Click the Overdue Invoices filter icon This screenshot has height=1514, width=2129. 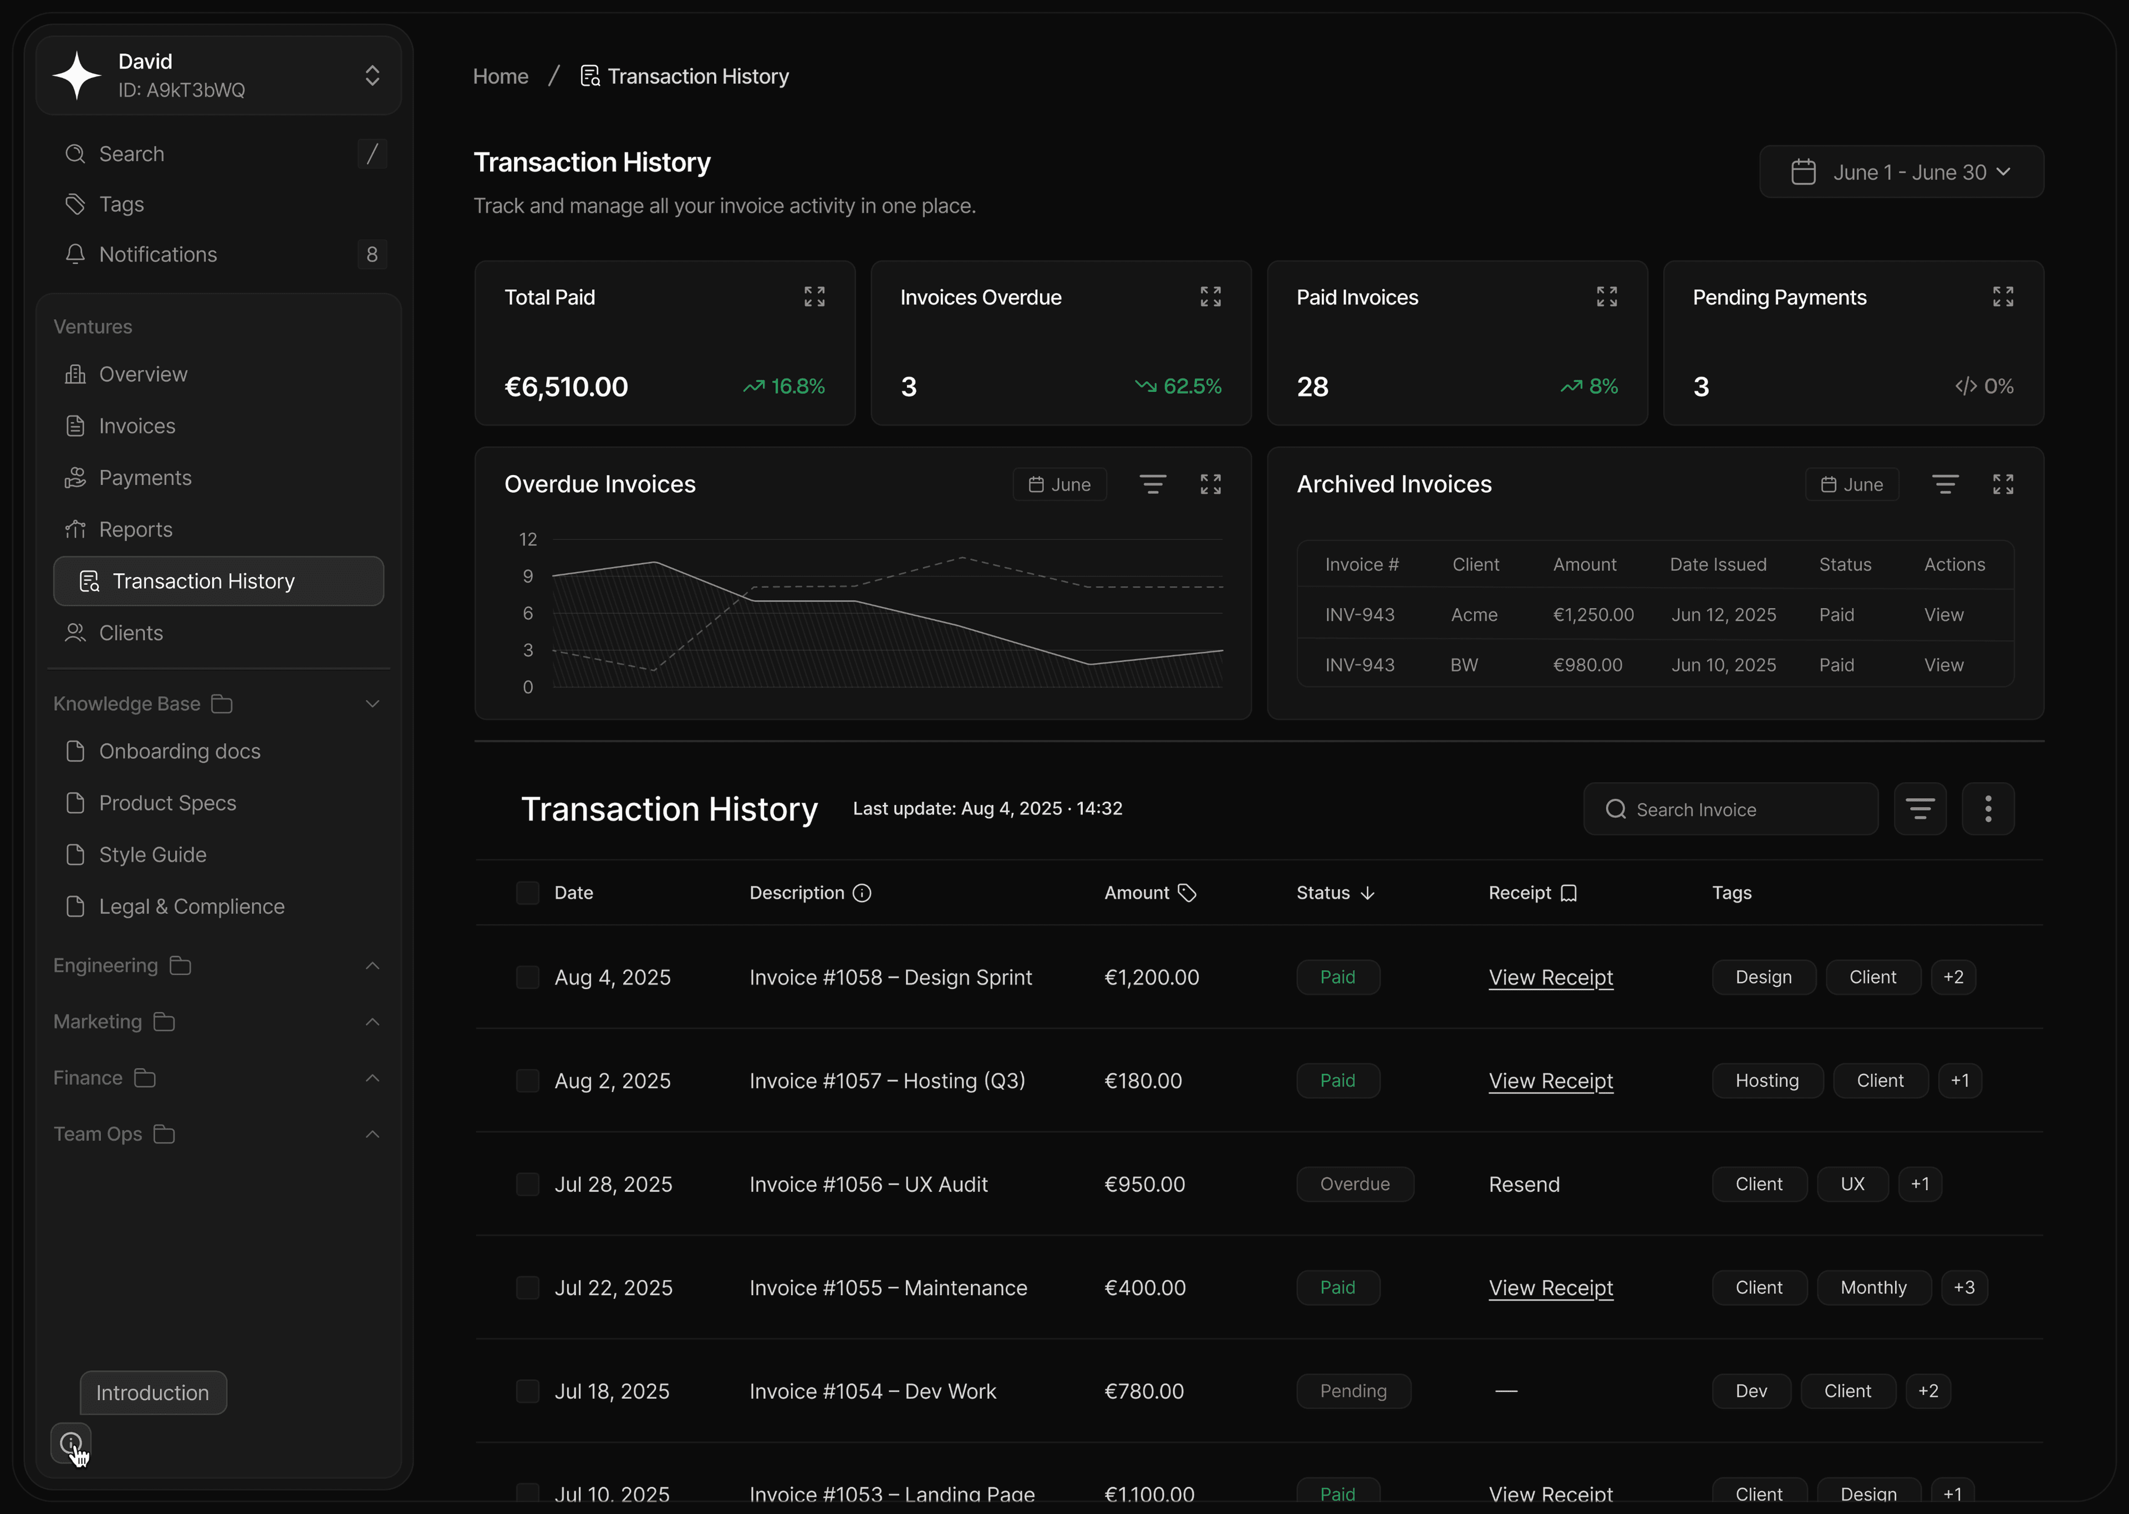1152,484
